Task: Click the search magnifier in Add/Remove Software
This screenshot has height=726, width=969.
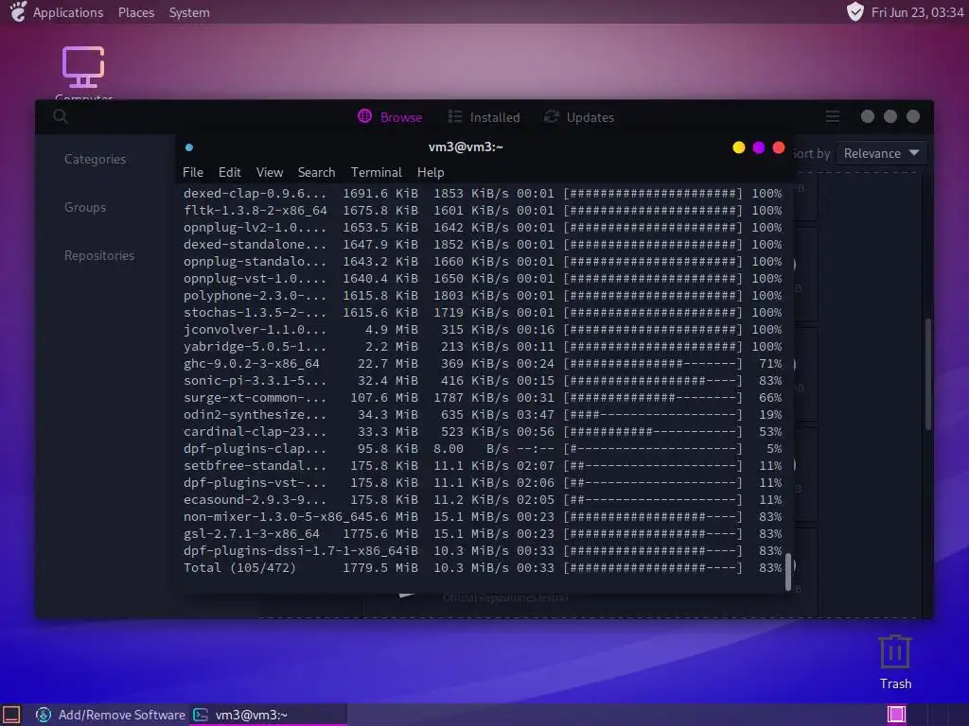Action: tap(60, 116)
